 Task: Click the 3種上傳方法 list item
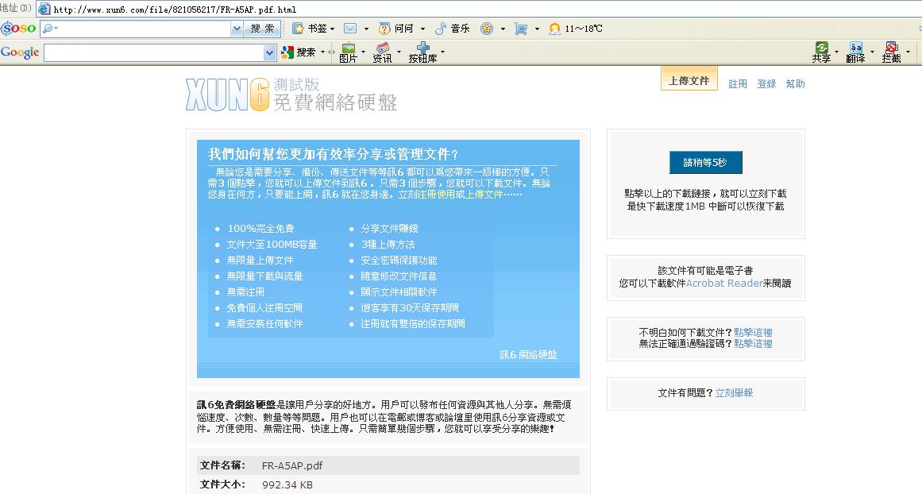388,245
